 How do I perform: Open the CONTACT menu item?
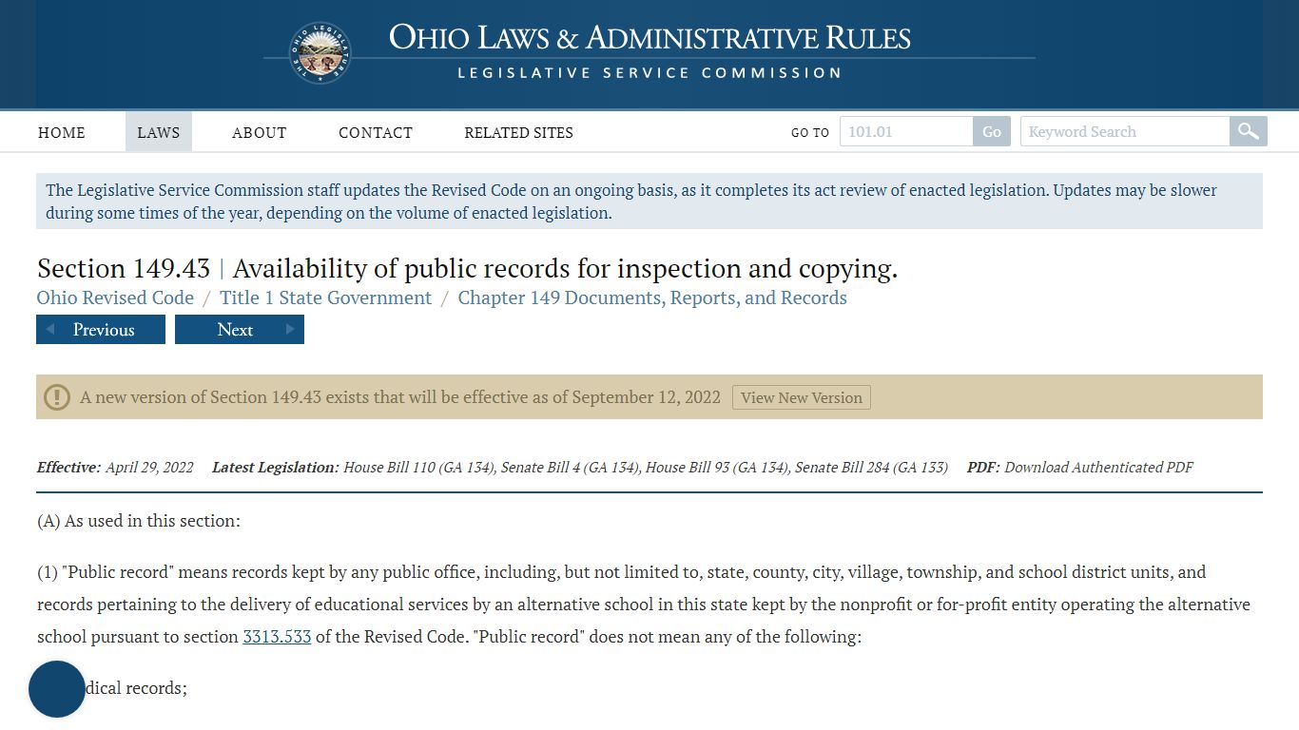click(x=376, y=132)
